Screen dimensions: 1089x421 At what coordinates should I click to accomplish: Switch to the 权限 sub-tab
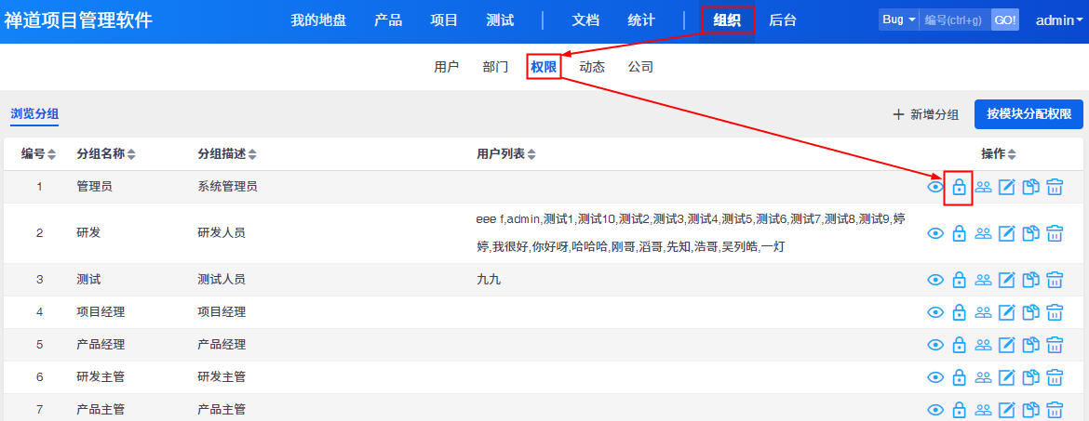(x=544, y=67)
